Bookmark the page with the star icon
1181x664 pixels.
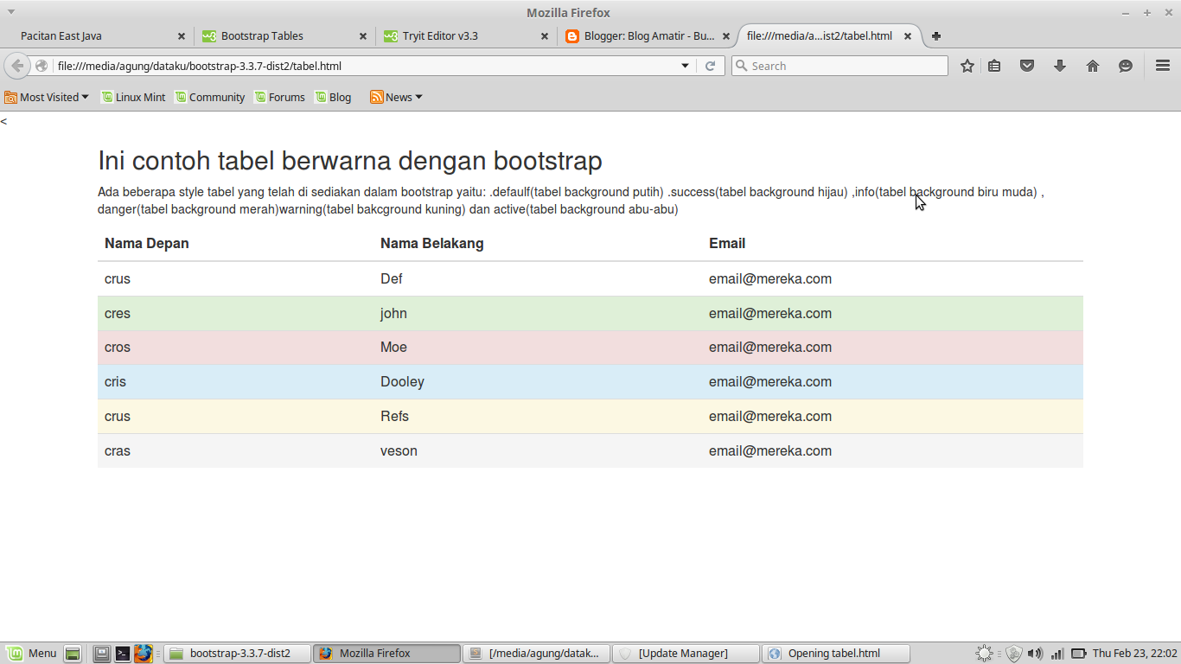click(967, 65)
